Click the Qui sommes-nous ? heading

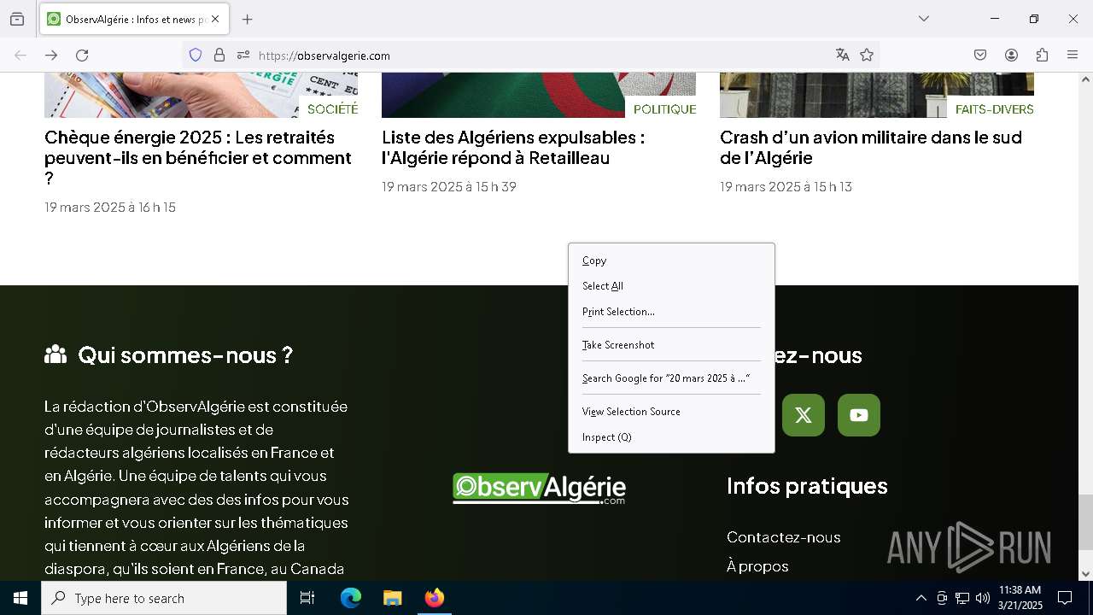click(x=185, y=355)
